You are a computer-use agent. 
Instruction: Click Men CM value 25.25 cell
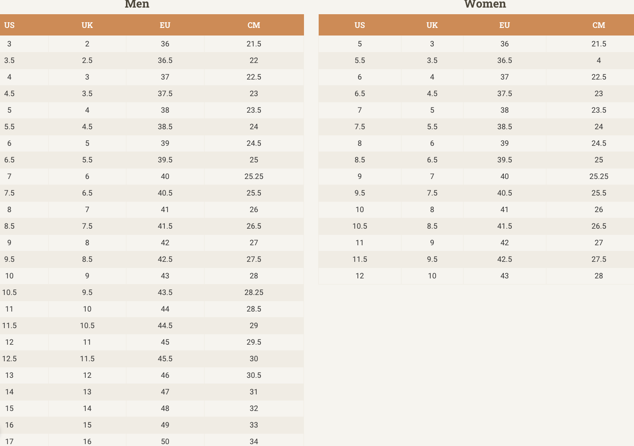(254, 177)
